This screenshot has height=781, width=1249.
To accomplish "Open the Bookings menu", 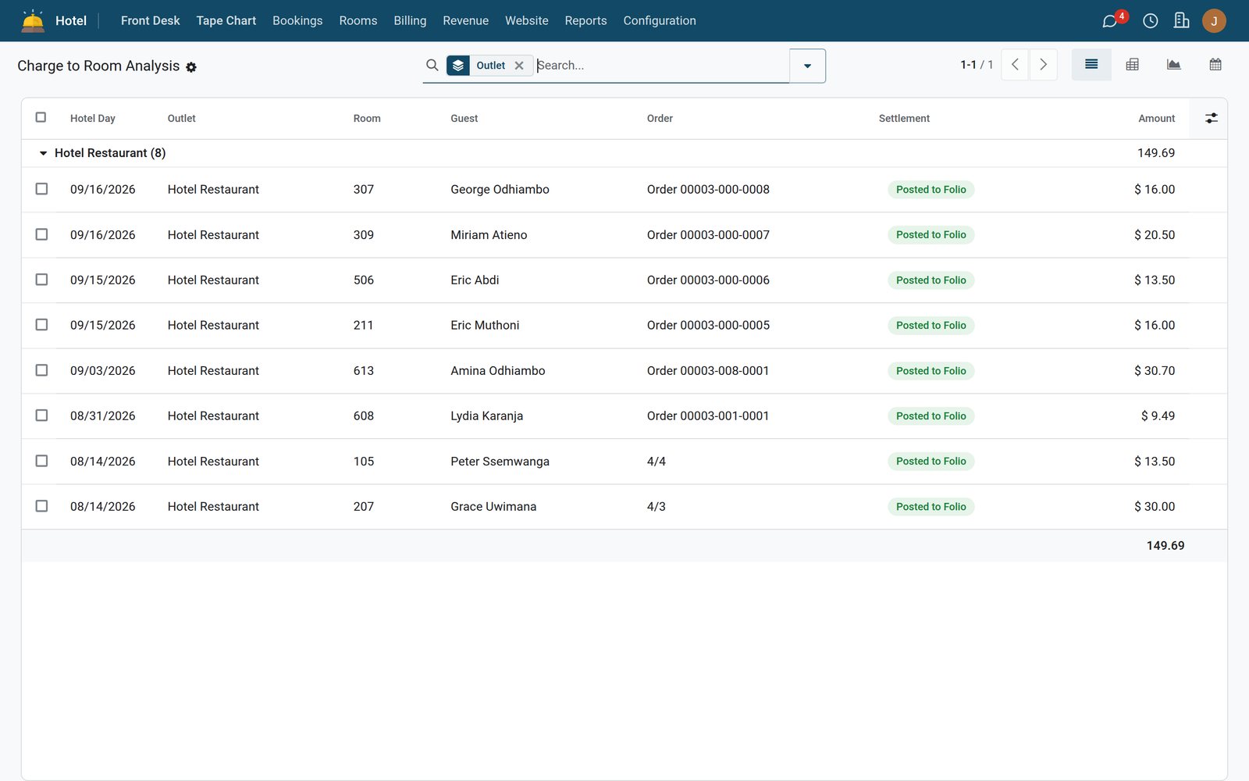I will (x=297, y=21).
